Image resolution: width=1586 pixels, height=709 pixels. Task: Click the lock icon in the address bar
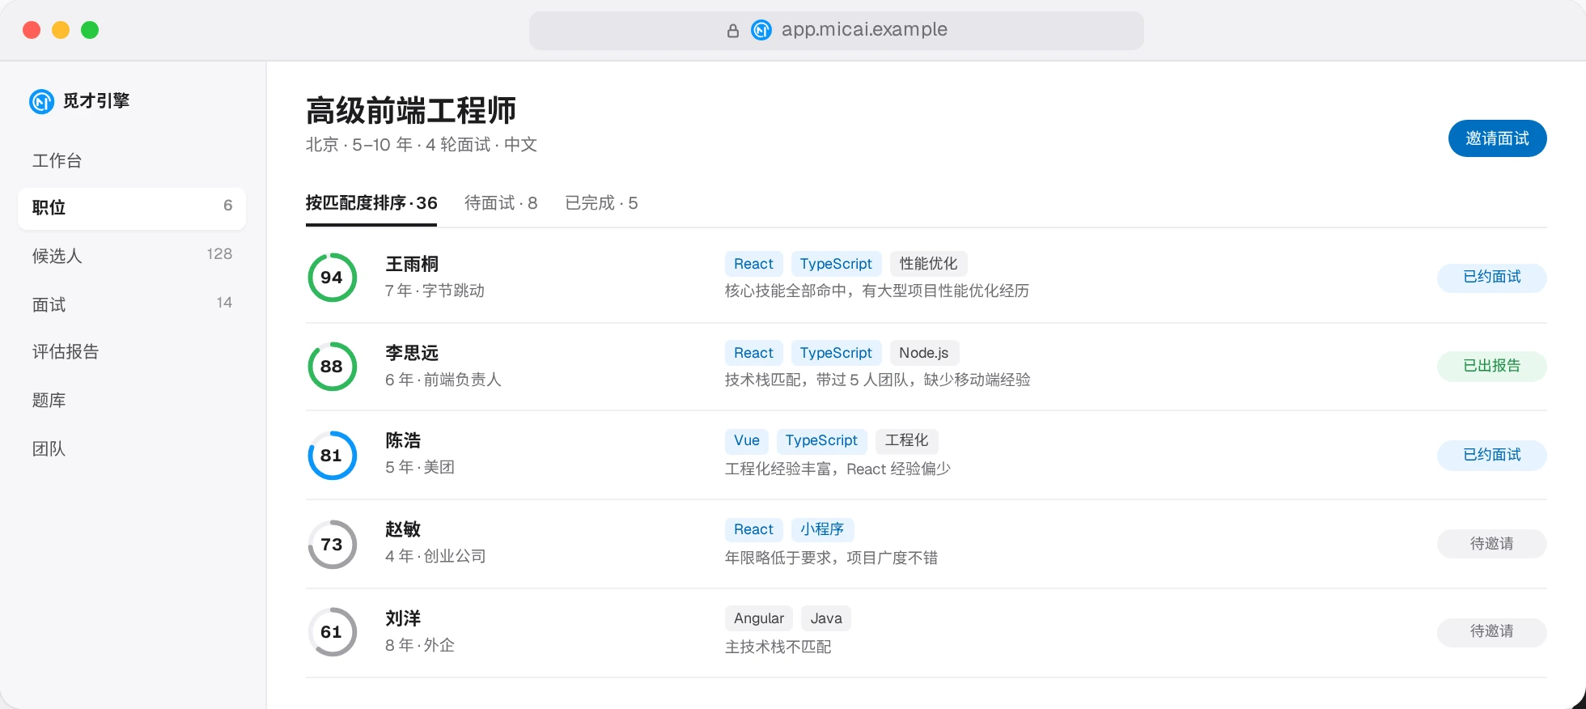tap(733, 31)
